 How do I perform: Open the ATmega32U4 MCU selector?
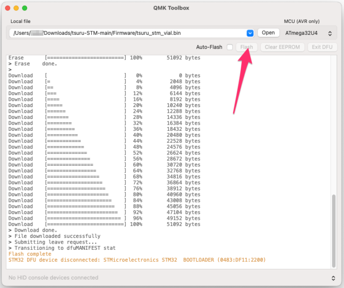click(308, 33)
